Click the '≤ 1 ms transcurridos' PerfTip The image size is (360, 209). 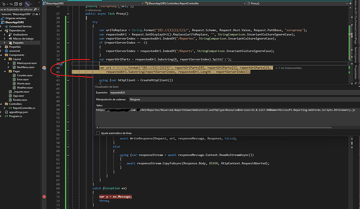(289, 68)
